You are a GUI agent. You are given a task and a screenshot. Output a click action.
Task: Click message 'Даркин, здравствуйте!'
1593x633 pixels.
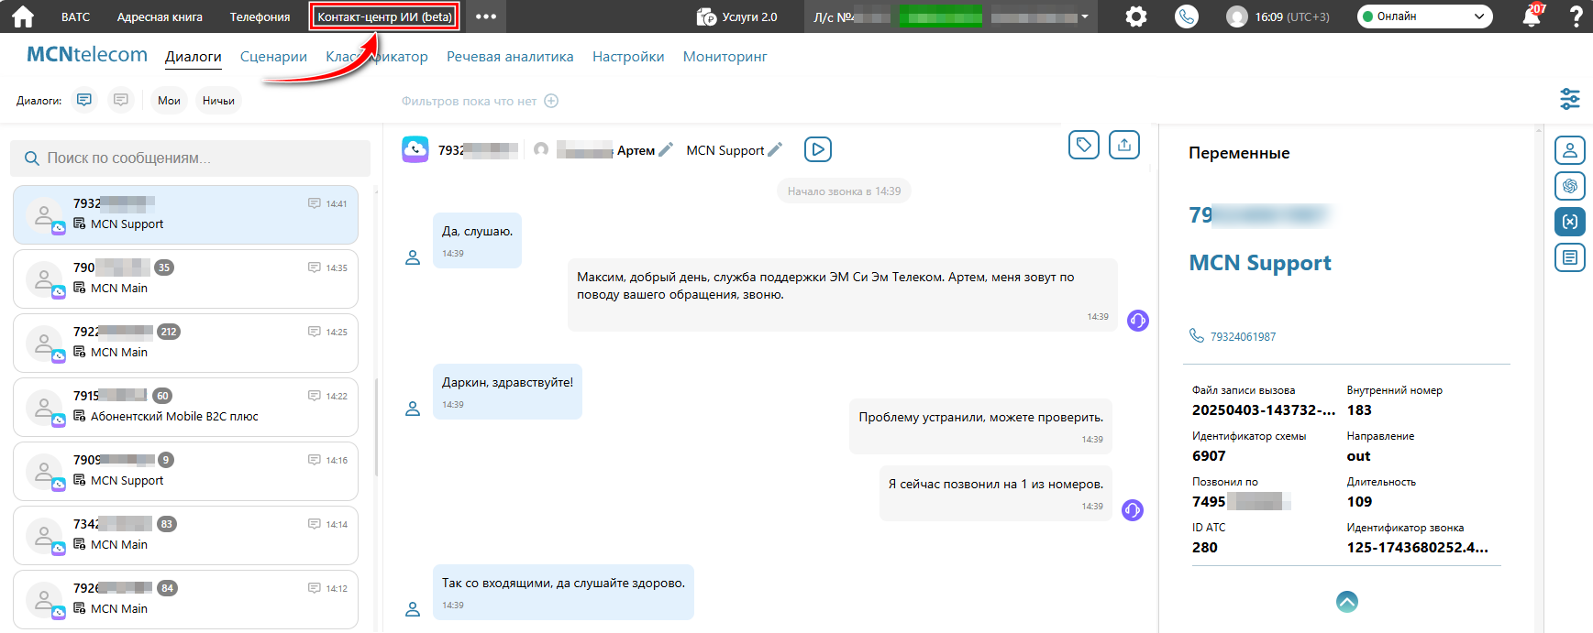[x=507, y=392]
